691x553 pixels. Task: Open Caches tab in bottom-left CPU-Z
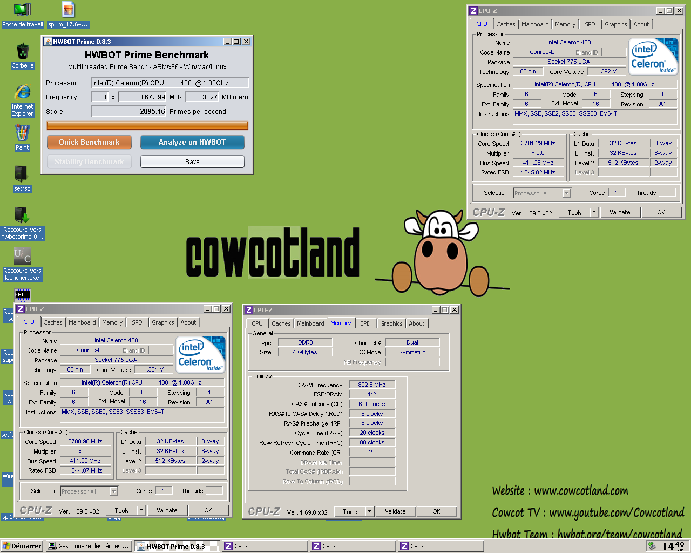tap(53, 322)
